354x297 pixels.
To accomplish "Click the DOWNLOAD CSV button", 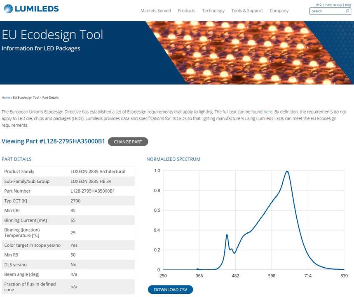I will (171, 290).
